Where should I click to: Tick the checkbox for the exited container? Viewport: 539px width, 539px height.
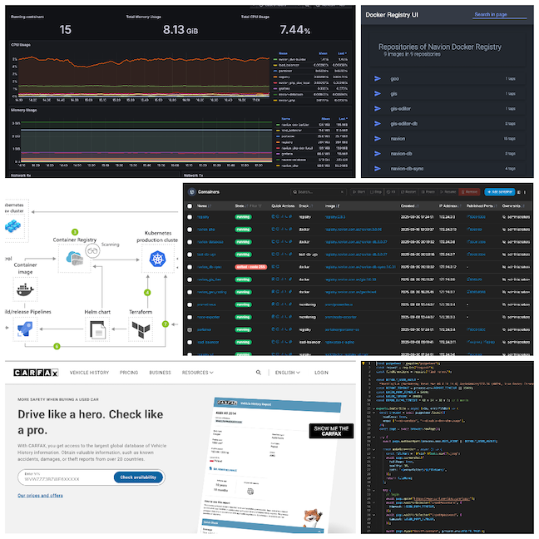point(190,267)
